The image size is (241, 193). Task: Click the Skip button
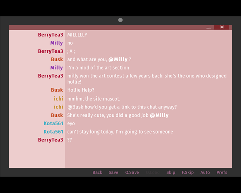coord(171,172)
